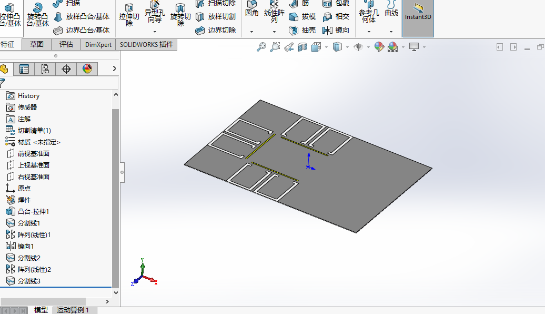Switch to 运动算例 1 bottom tab
The height and width of the screenshot is (314, 545).
pos(73,310)
